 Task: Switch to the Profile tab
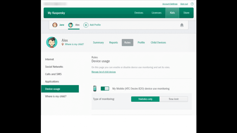coord(141,42)
